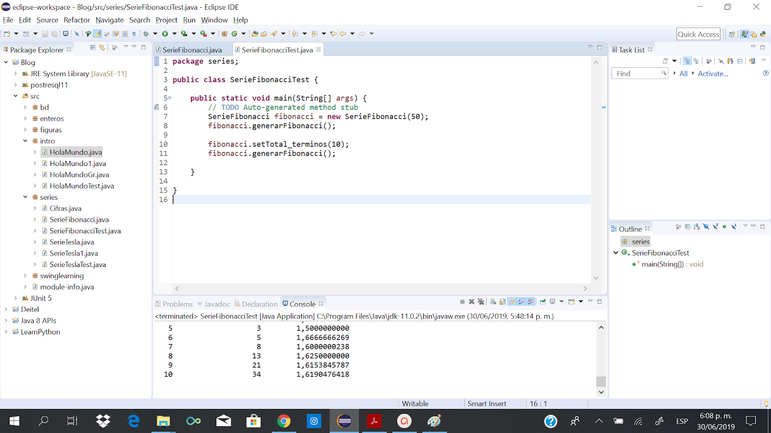Open the Refactor menu
The width and height of the screenshot is (771, 433).
(77, 20)
